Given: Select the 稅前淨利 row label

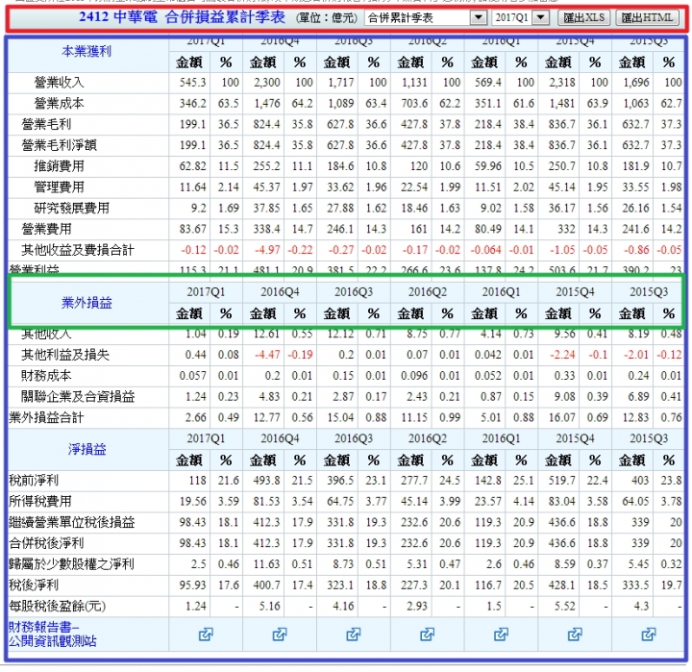Looking at the screenshot, I should click(34, 481).
